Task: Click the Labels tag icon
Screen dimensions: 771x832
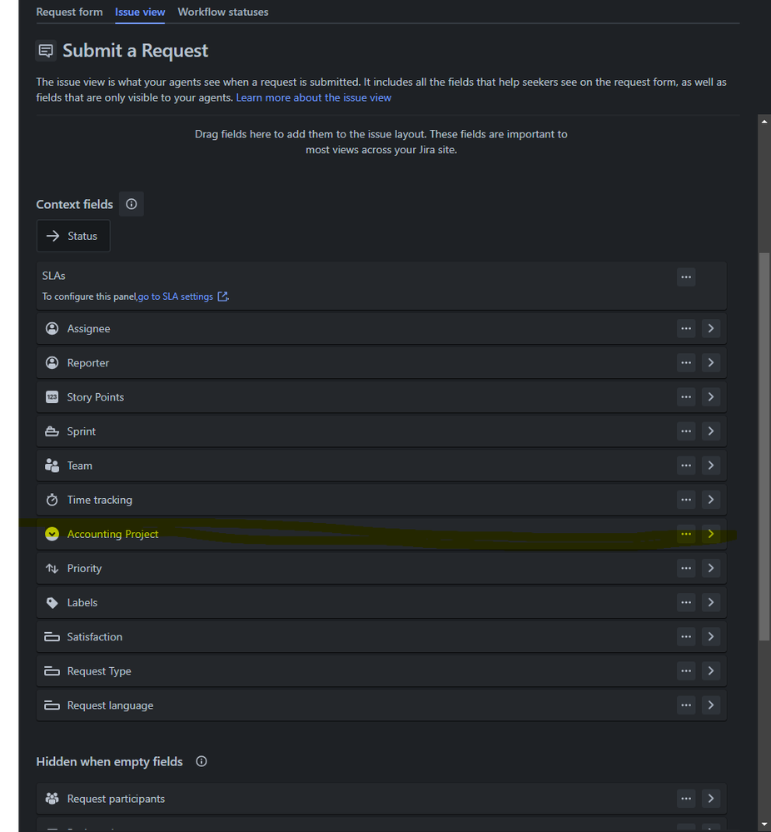Action: [52, 602]
